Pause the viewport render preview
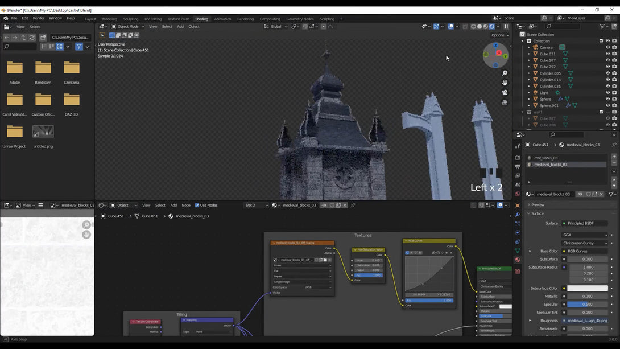 [x=506, y=27]
